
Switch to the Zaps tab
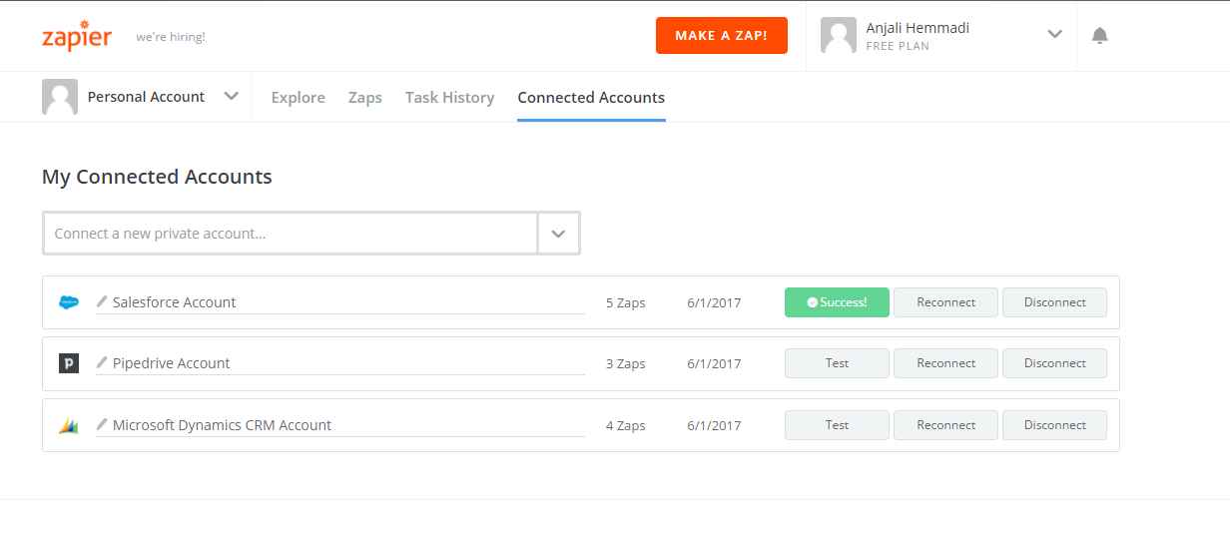click(x=365, y=98)
